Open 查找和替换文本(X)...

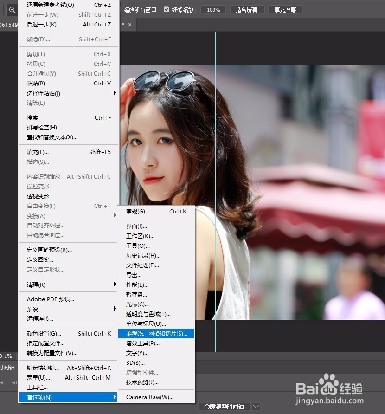[69, 137]
